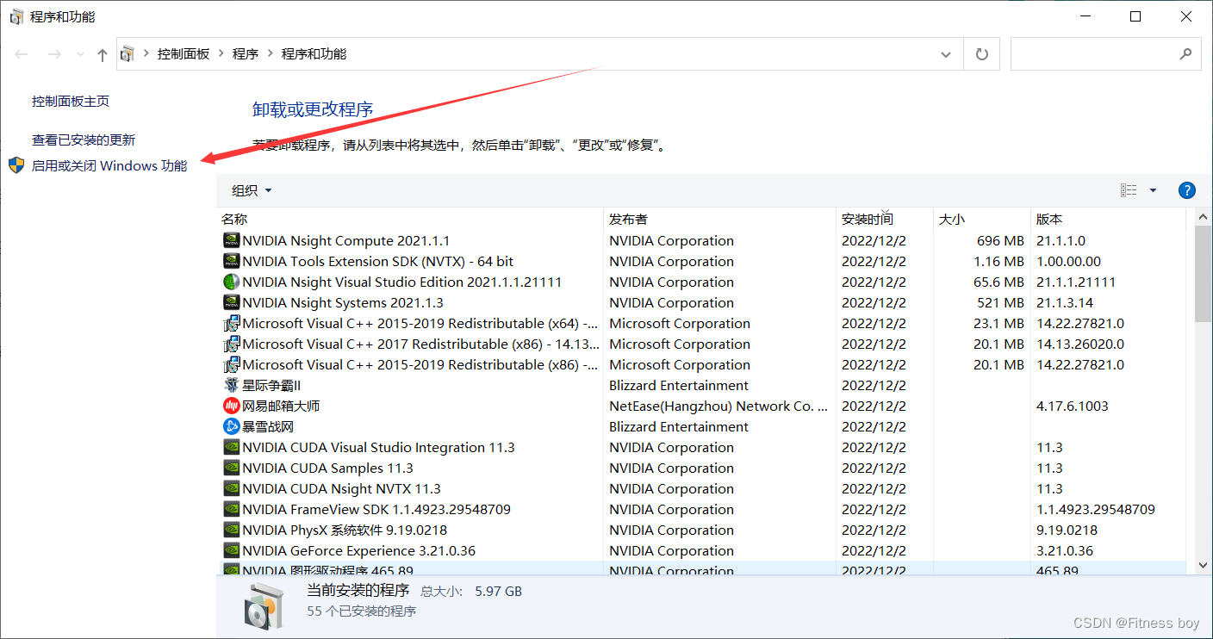Image resolution: width=1213 pixels, height=639 pixels.
Task: Click the view layout icon in toolbar
Action: click(x=1129, y=190)
